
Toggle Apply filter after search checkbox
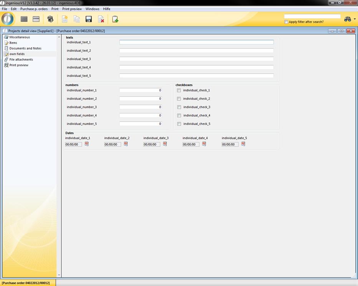(286, 22)
